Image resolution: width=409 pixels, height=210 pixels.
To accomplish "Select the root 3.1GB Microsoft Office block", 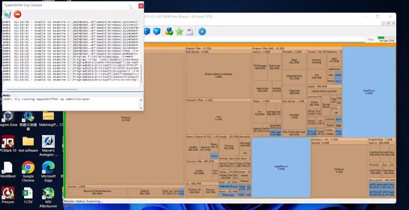I will point(218,118).
